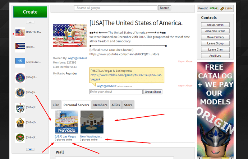The width and height of the screenshot is (248, 159).
Task: Open the [CUBA] D... under construction icon
Action: pyautogui.click(x=20, y=123)
